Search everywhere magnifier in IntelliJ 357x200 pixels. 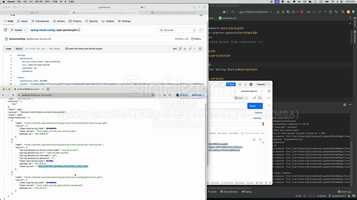[x=343, y=12]
